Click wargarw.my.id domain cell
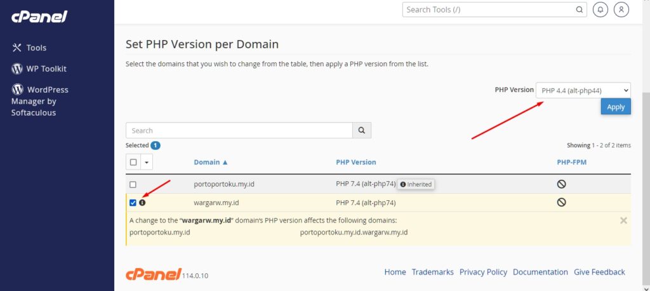The height and width of the screenshot is (291, 650). click(216, 203)
